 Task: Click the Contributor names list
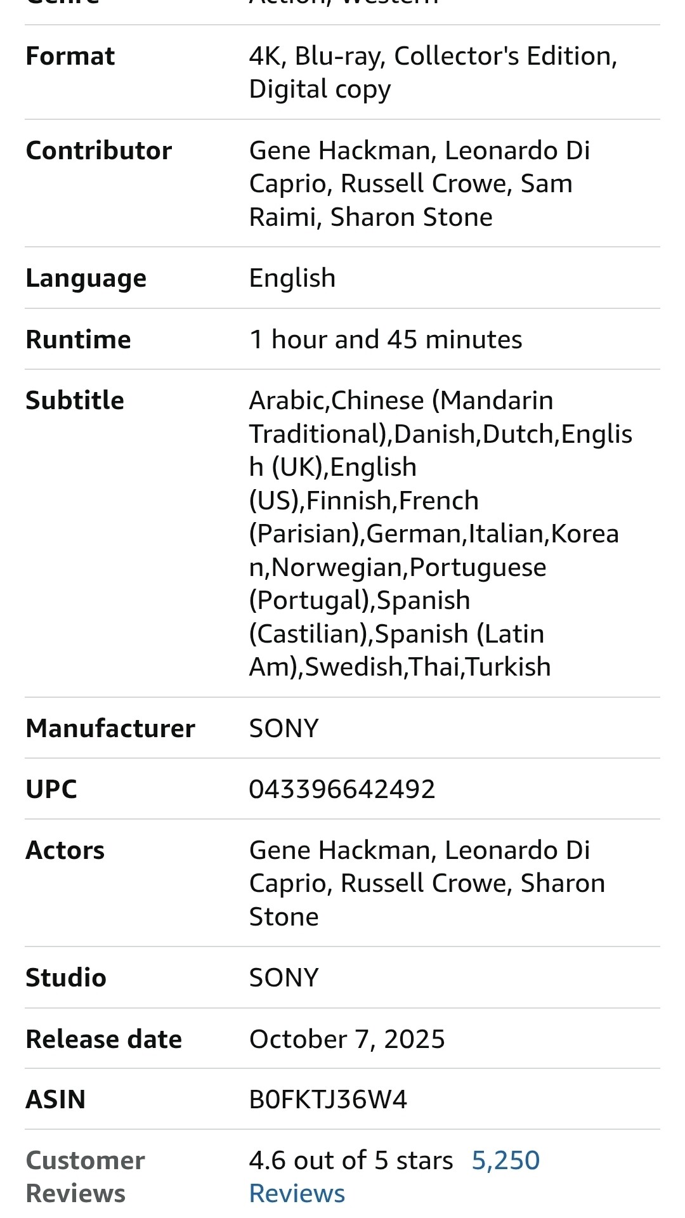(419, 184)
